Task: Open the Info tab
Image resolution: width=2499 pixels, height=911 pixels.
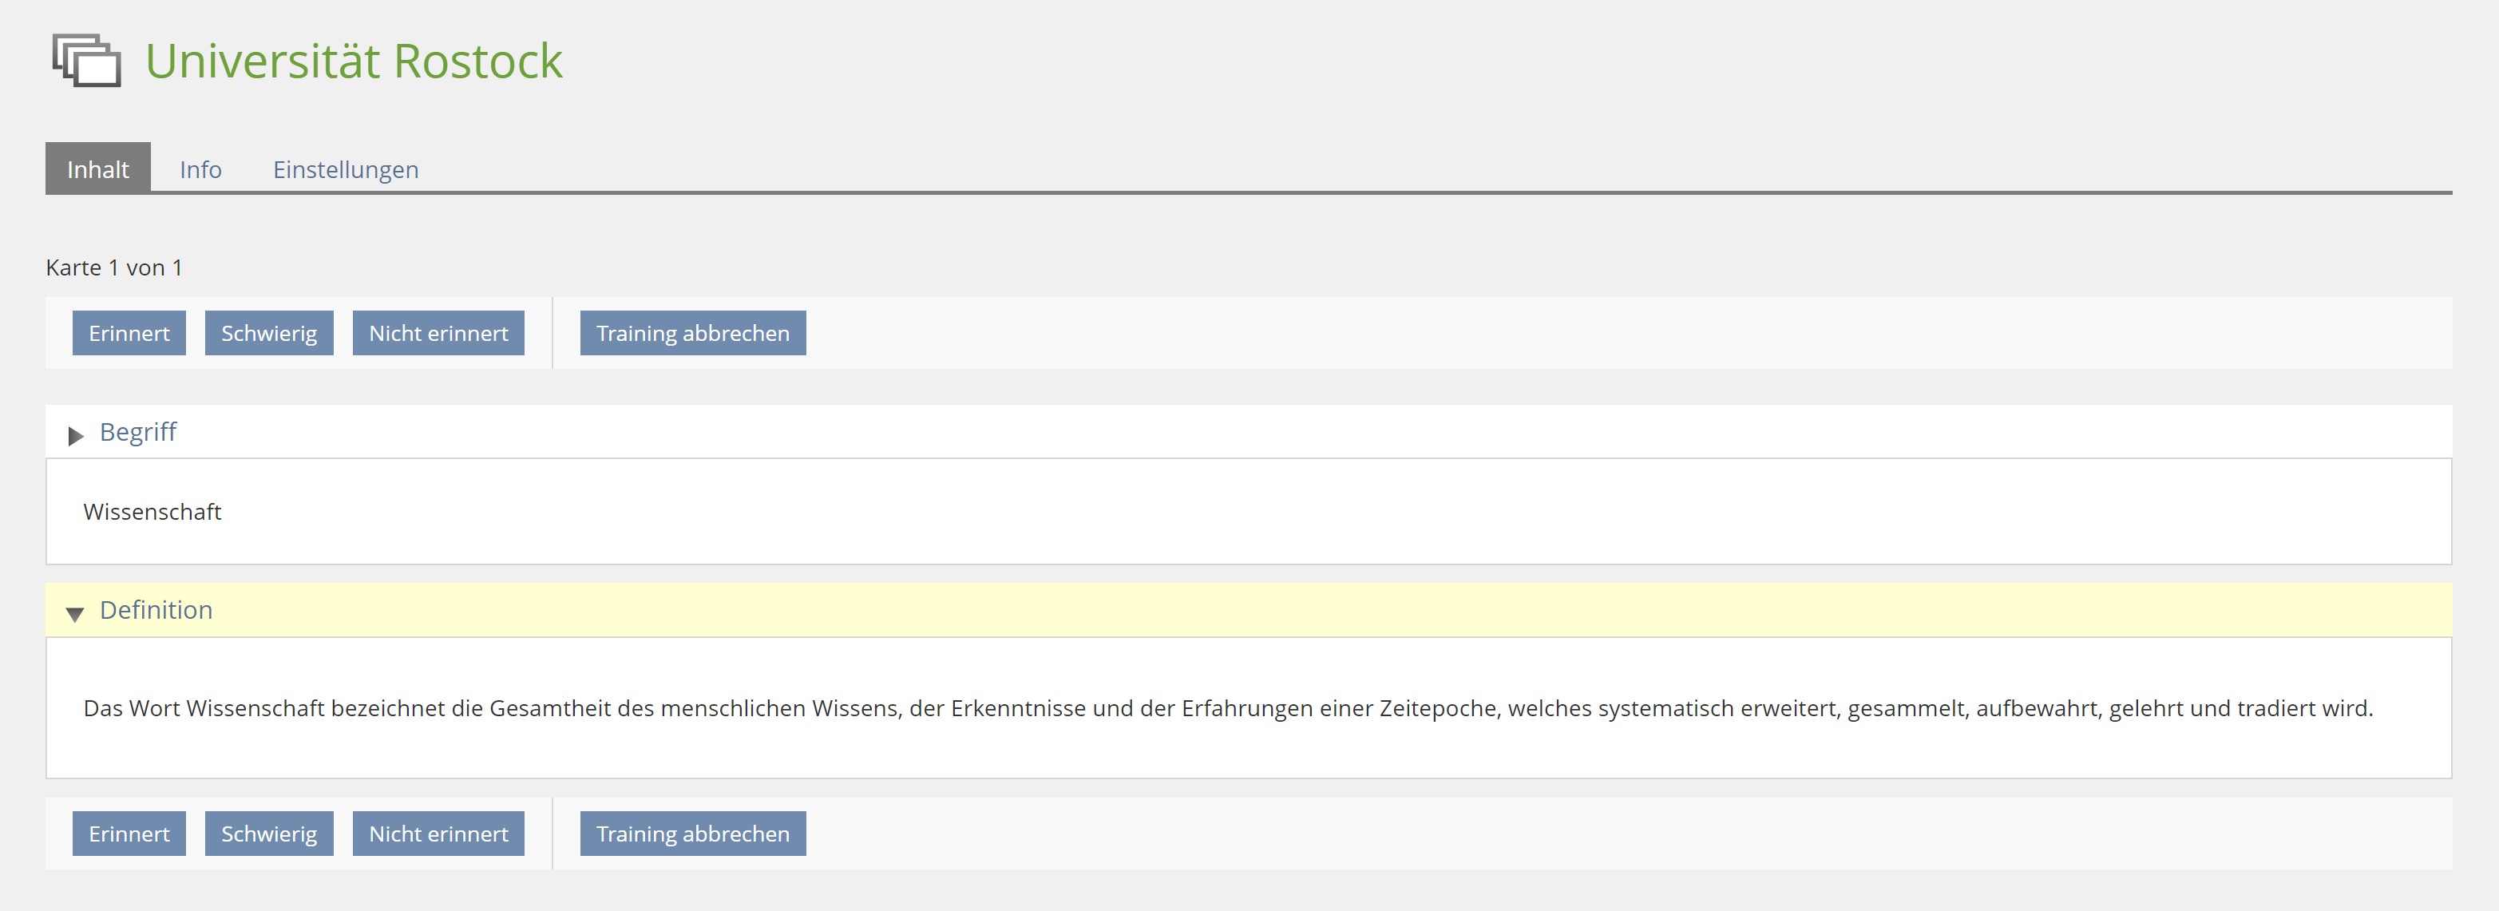Action: point(201,168)
